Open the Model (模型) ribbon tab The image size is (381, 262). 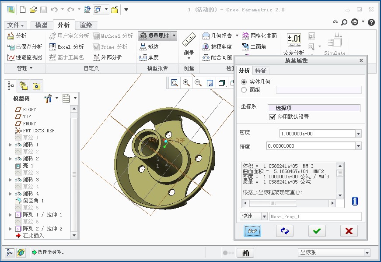(x=41, y=25)
